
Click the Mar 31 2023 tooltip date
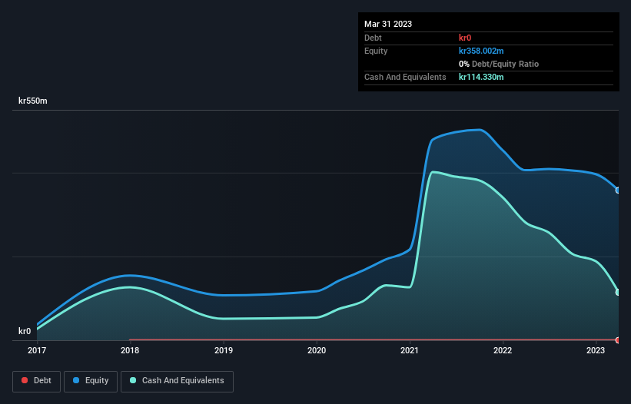point(388,24)
